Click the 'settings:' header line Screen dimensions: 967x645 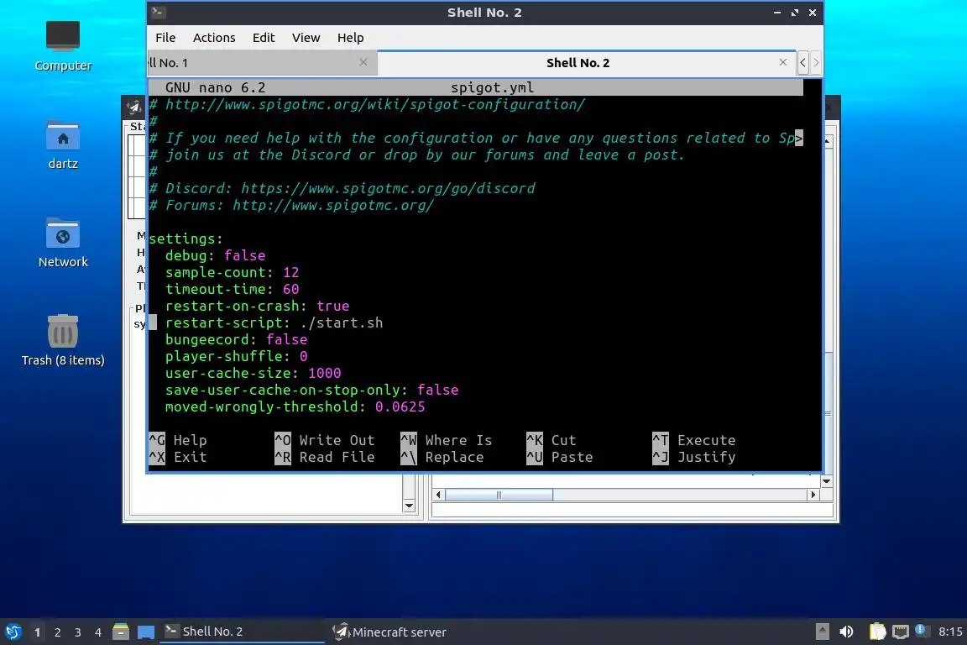click(x=186, y=239)
